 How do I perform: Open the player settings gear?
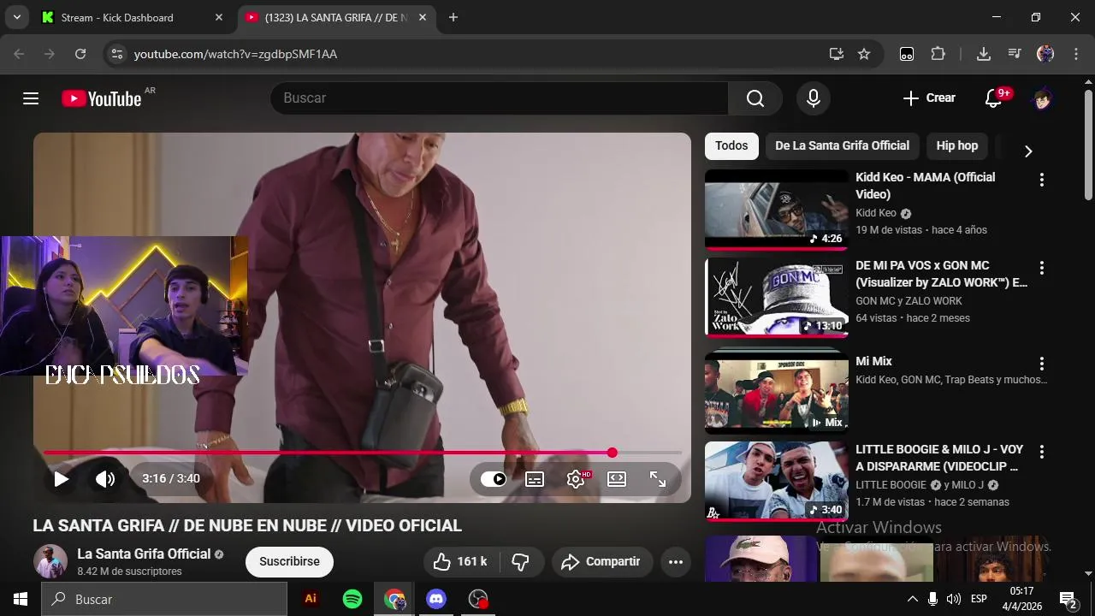point(576,479)
